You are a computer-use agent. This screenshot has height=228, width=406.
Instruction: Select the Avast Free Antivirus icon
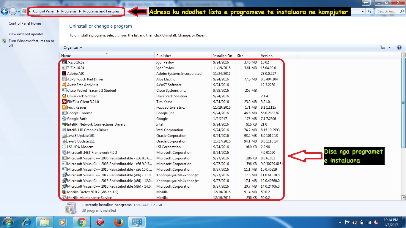(x=64, y=85)
